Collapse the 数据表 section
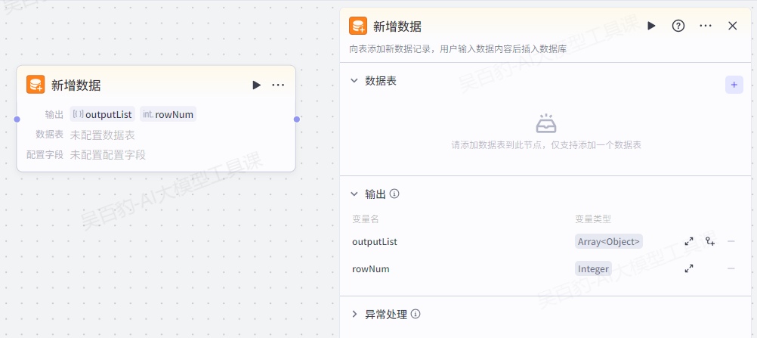757x338 pixels. pyautogui.click(x=354, y=80)
